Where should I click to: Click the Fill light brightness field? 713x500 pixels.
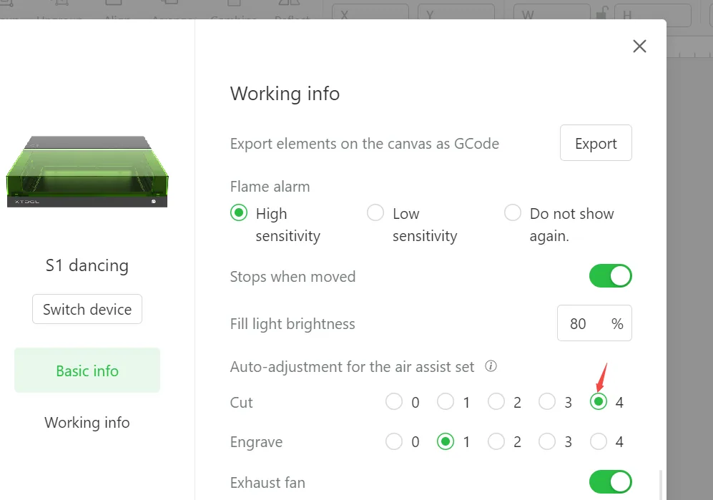(594, 323)
